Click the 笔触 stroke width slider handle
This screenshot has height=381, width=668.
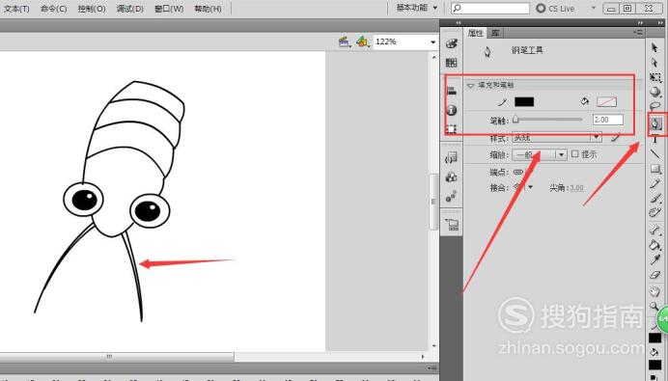pos(515,120)
